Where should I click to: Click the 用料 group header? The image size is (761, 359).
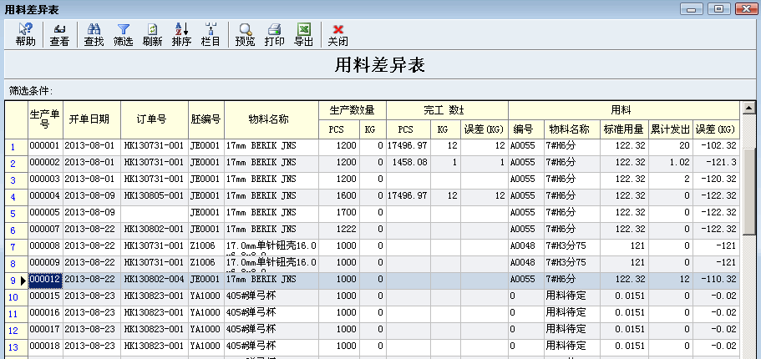tap(624, 110)
